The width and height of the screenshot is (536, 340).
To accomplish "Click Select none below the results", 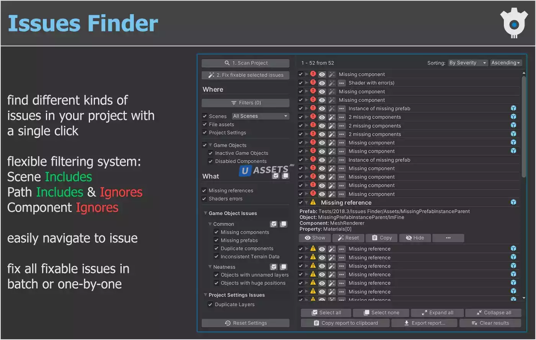I will click(x=381, y=312).
